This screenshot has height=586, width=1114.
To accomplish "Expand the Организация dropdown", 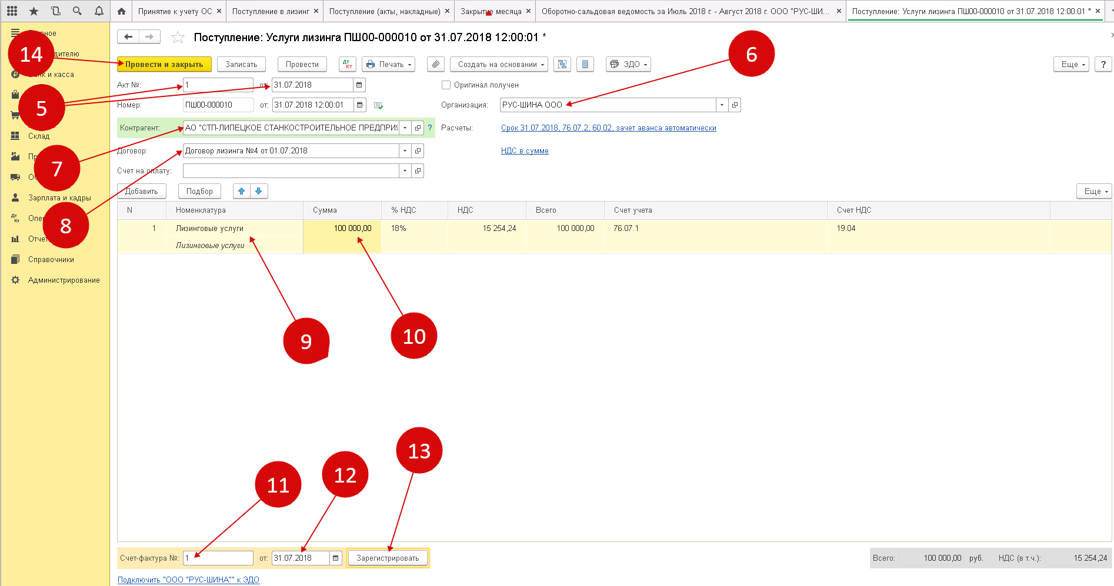I will 722,105.
